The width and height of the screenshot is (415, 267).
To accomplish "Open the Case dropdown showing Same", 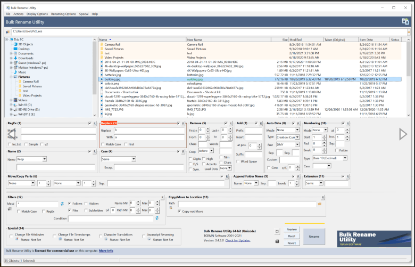I will tap(119, 159).
